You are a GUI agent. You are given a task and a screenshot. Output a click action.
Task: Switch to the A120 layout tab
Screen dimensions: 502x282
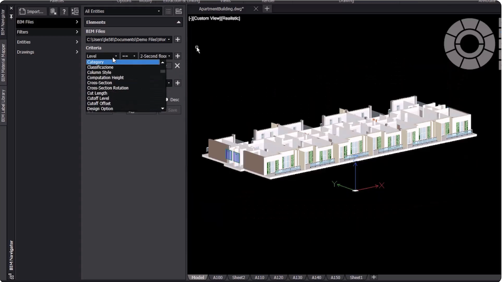[278, 278]
